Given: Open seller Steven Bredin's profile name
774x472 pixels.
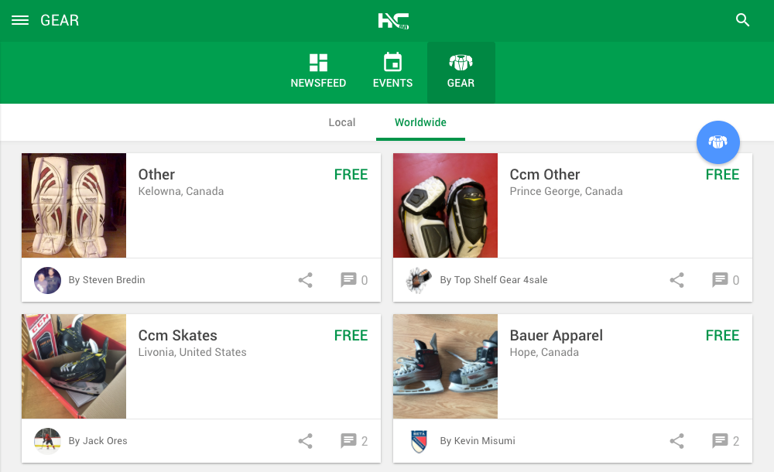Looking at the screenshot, I should click(107, 280).
